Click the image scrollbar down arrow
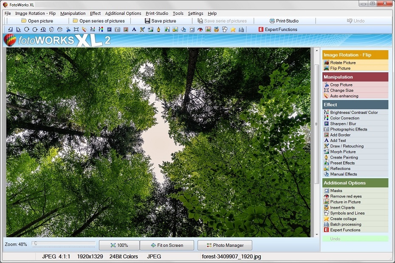This screenshot has width=395, height=263. pyautogui.click(x=317, y=235)
